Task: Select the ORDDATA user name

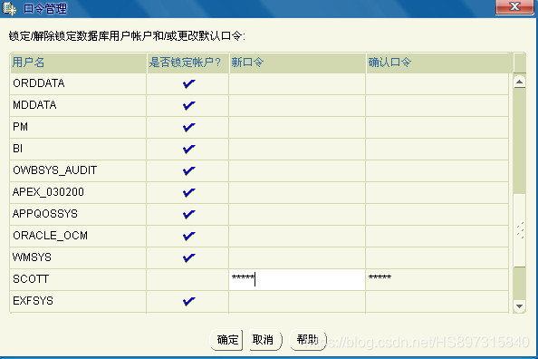Action: tap(39, 83)
